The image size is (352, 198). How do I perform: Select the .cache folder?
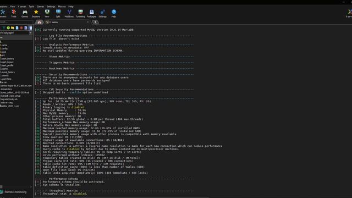coord(4,45)
